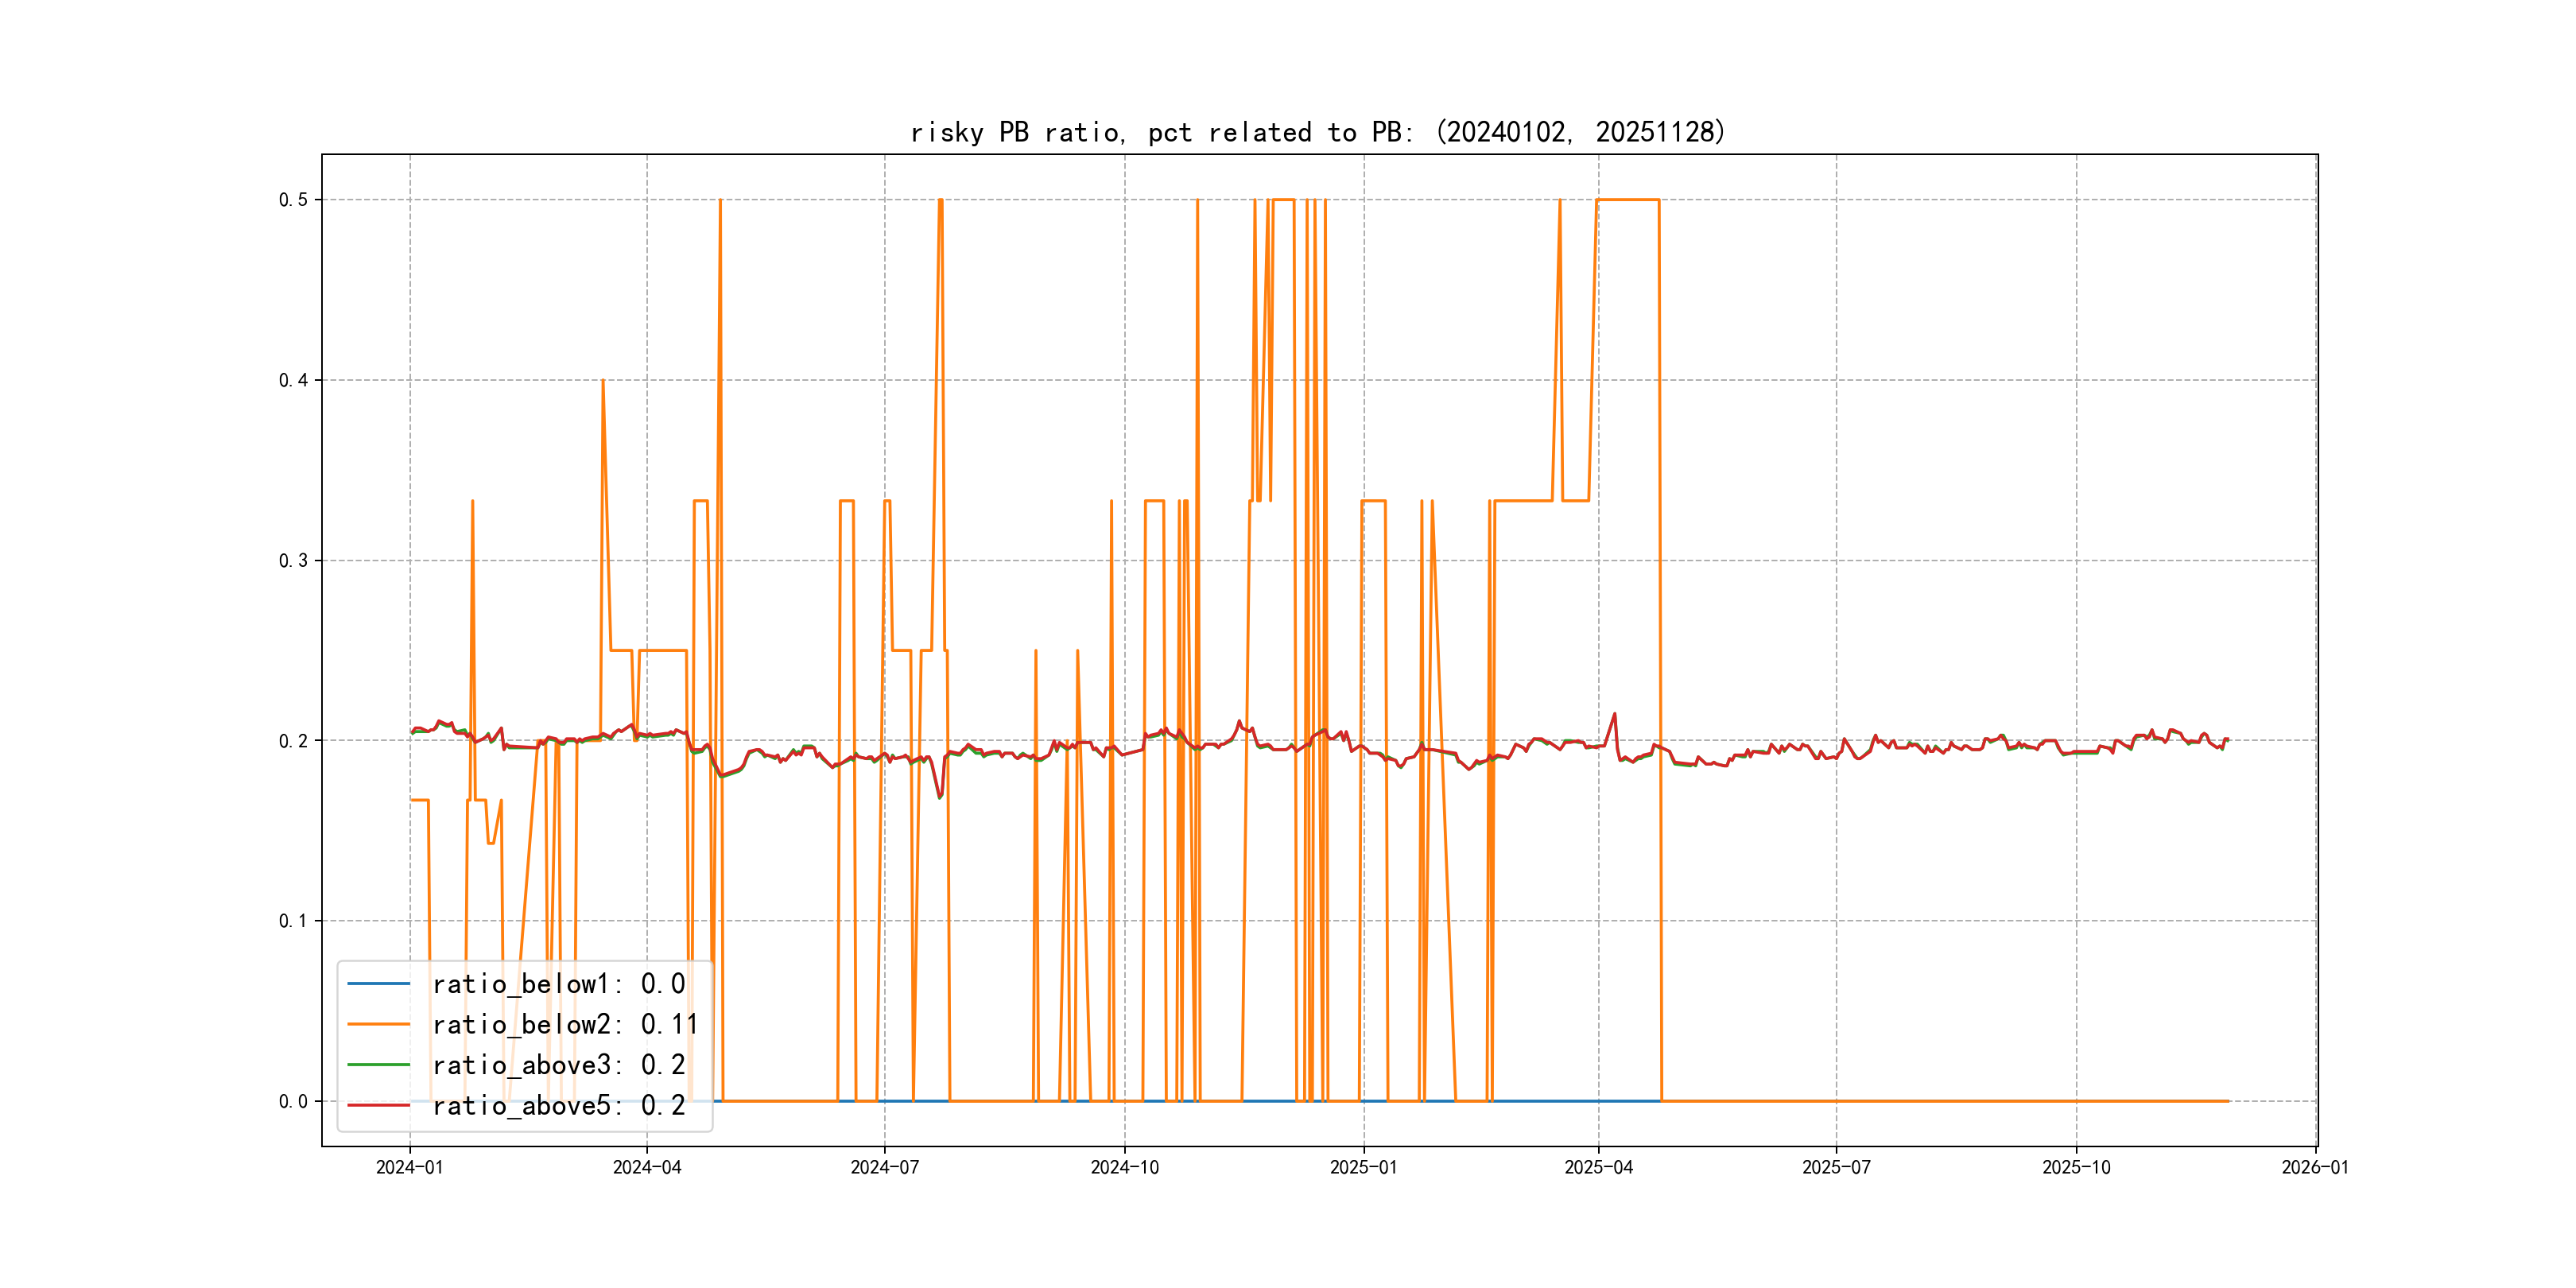This screenshot has height=1288, width=2576.
Task: Click the 2024-07 x-axis tick label
Action: (x=884, y=1168)
